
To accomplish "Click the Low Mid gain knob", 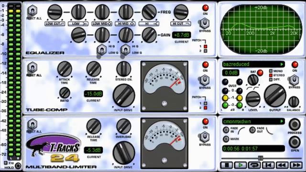I will (102, 35).
